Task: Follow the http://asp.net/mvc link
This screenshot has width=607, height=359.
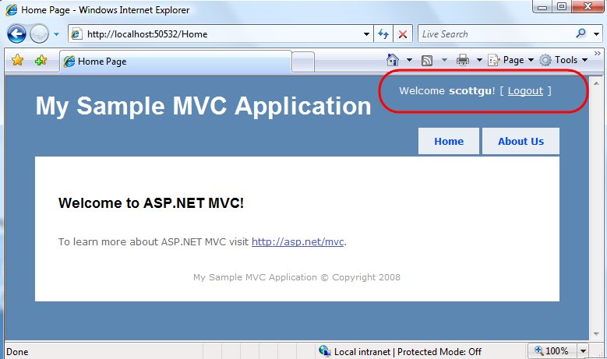Action: pyautogui.click(x=298, y=241)
